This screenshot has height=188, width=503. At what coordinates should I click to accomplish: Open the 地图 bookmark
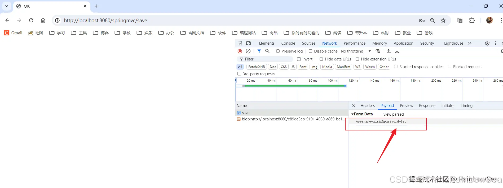[x=36, y=33]
